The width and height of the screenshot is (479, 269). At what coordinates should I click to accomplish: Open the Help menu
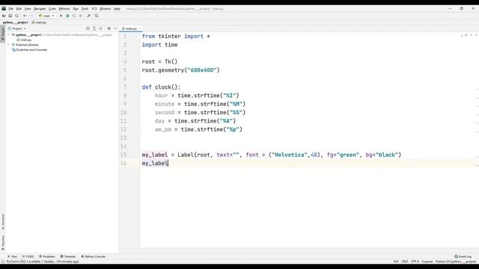[117, 9]
